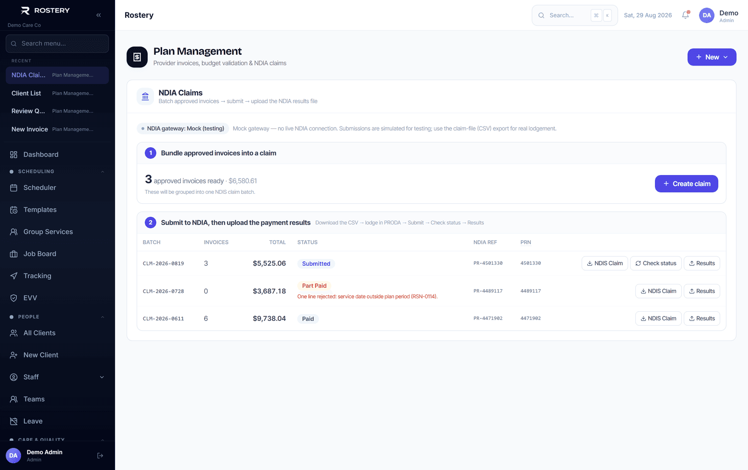Open EVV in sidebar
The width and height of the screenshot is (748, 470).
click(x=58, y=298)
